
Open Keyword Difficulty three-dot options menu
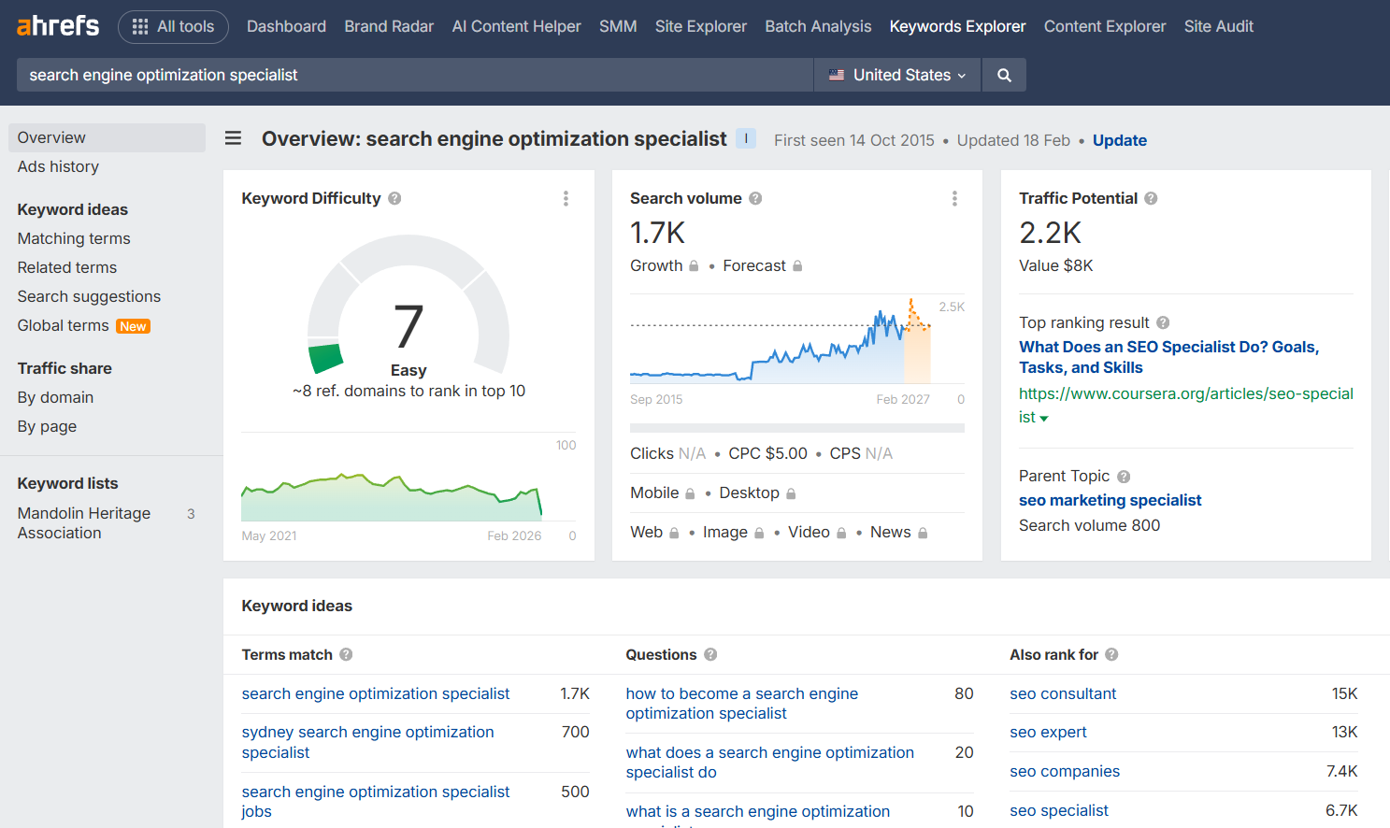tap(566, 198)
